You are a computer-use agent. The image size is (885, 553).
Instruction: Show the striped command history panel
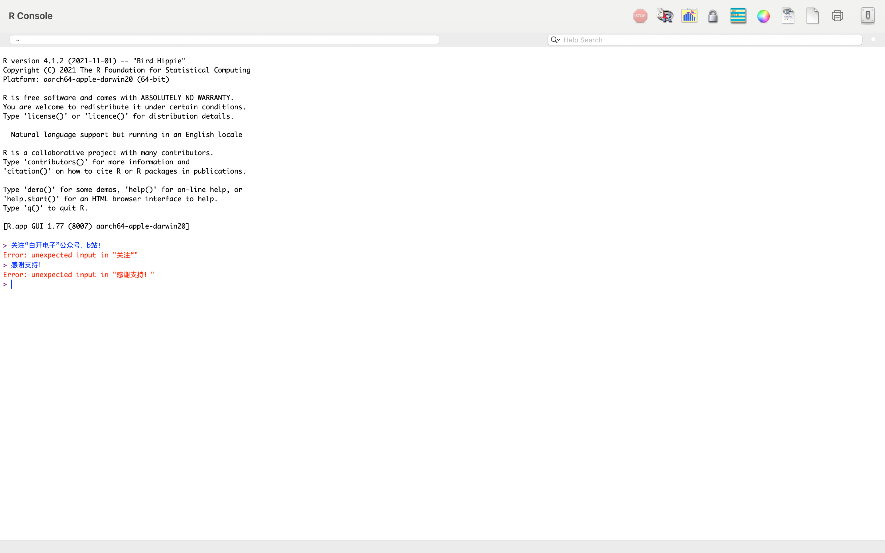click(738, 16)
